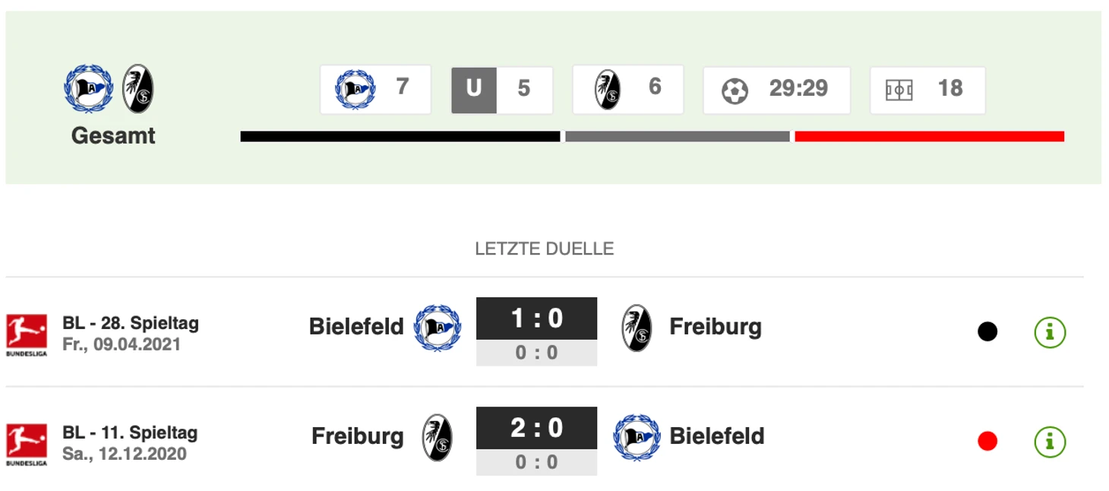Open info icon for Freiburg 2:0 Bielefeld match

(x=1051, y=442)
